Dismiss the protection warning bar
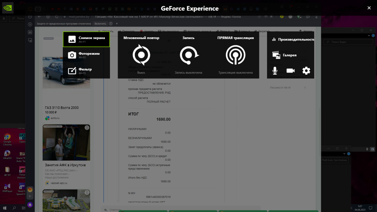377x212 pixels. (x=117, y=23)
